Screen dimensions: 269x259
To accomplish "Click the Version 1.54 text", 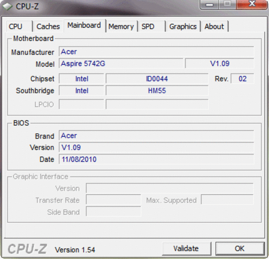I will click(75, 250).
